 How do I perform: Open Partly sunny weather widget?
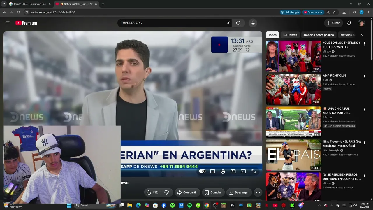pos(13,205)
